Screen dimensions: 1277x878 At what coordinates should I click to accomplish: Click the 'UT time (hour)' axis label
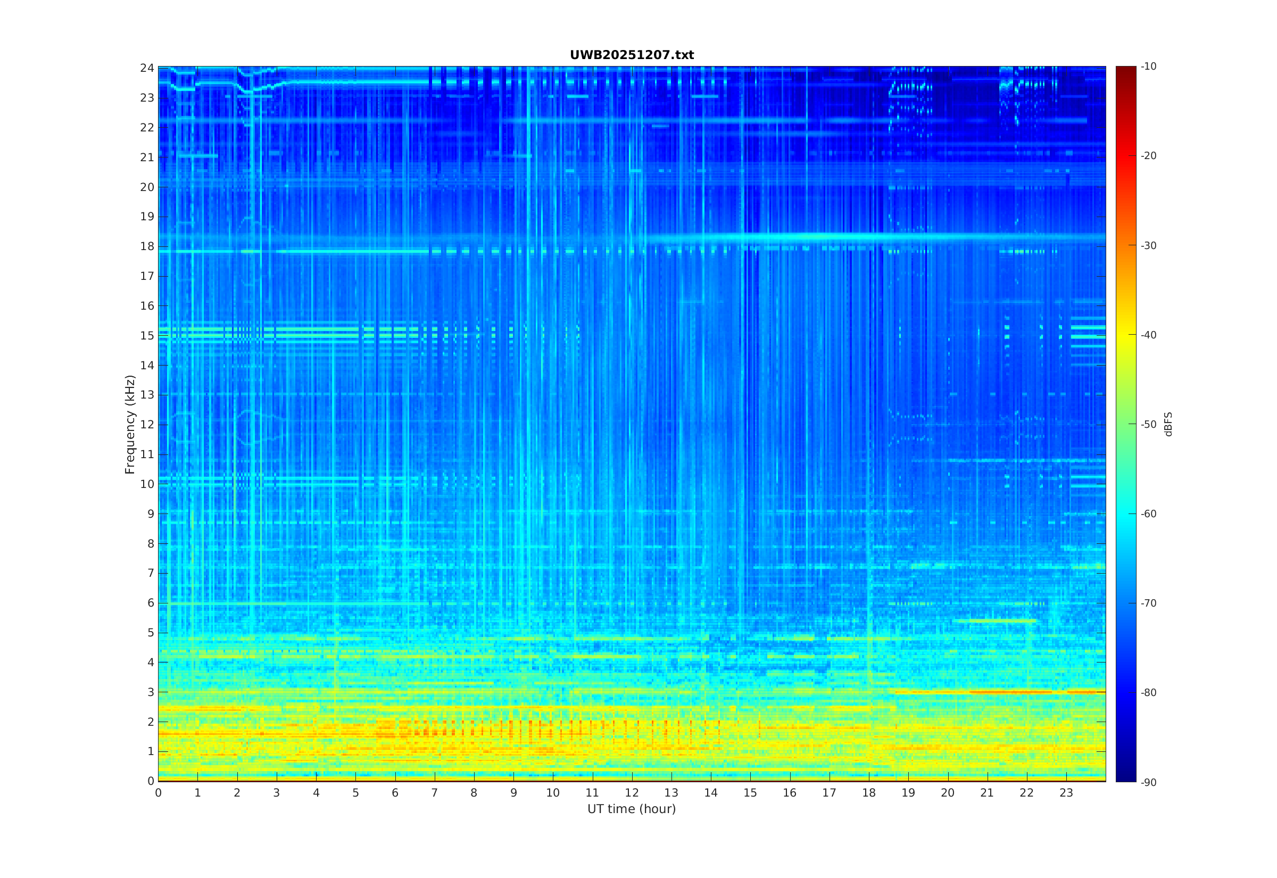coord(632,809)
